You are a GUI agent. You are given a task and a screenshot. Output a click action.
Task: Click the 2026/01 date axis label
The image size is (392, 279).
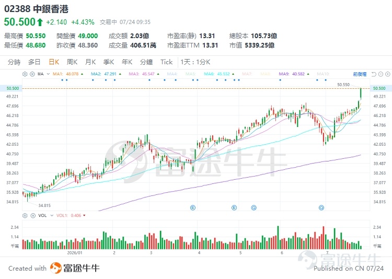point(75,253)
